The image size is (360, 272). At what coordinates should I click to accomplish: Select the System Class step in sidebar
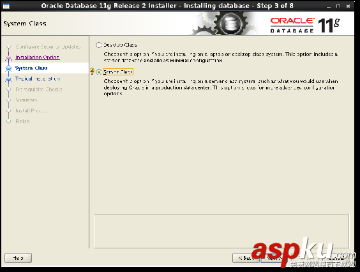click(x=31, y=68)
